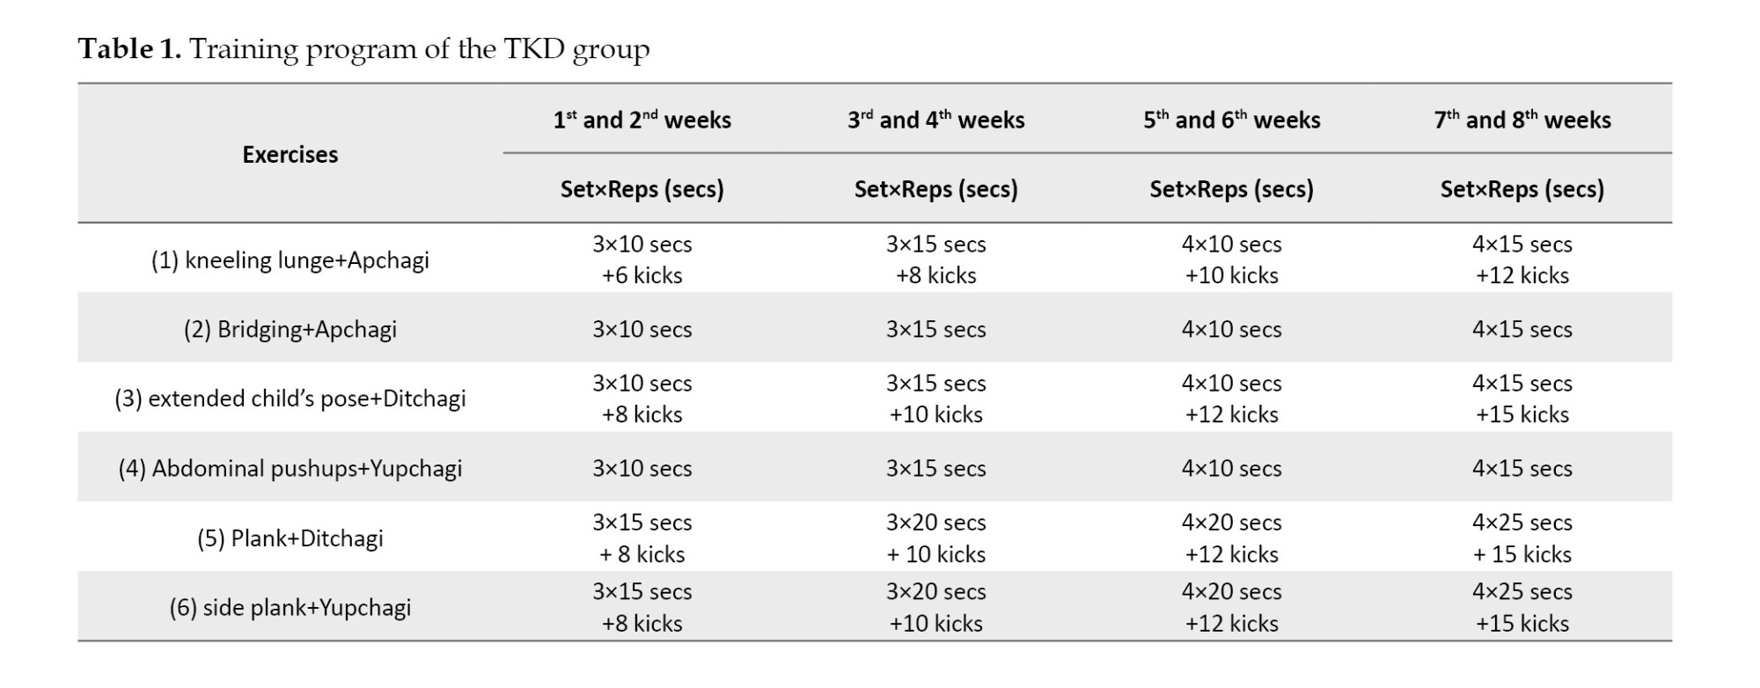Select the Exercises column header
The width and height of the screenshot is (1760, 688).
click(290, 155)
